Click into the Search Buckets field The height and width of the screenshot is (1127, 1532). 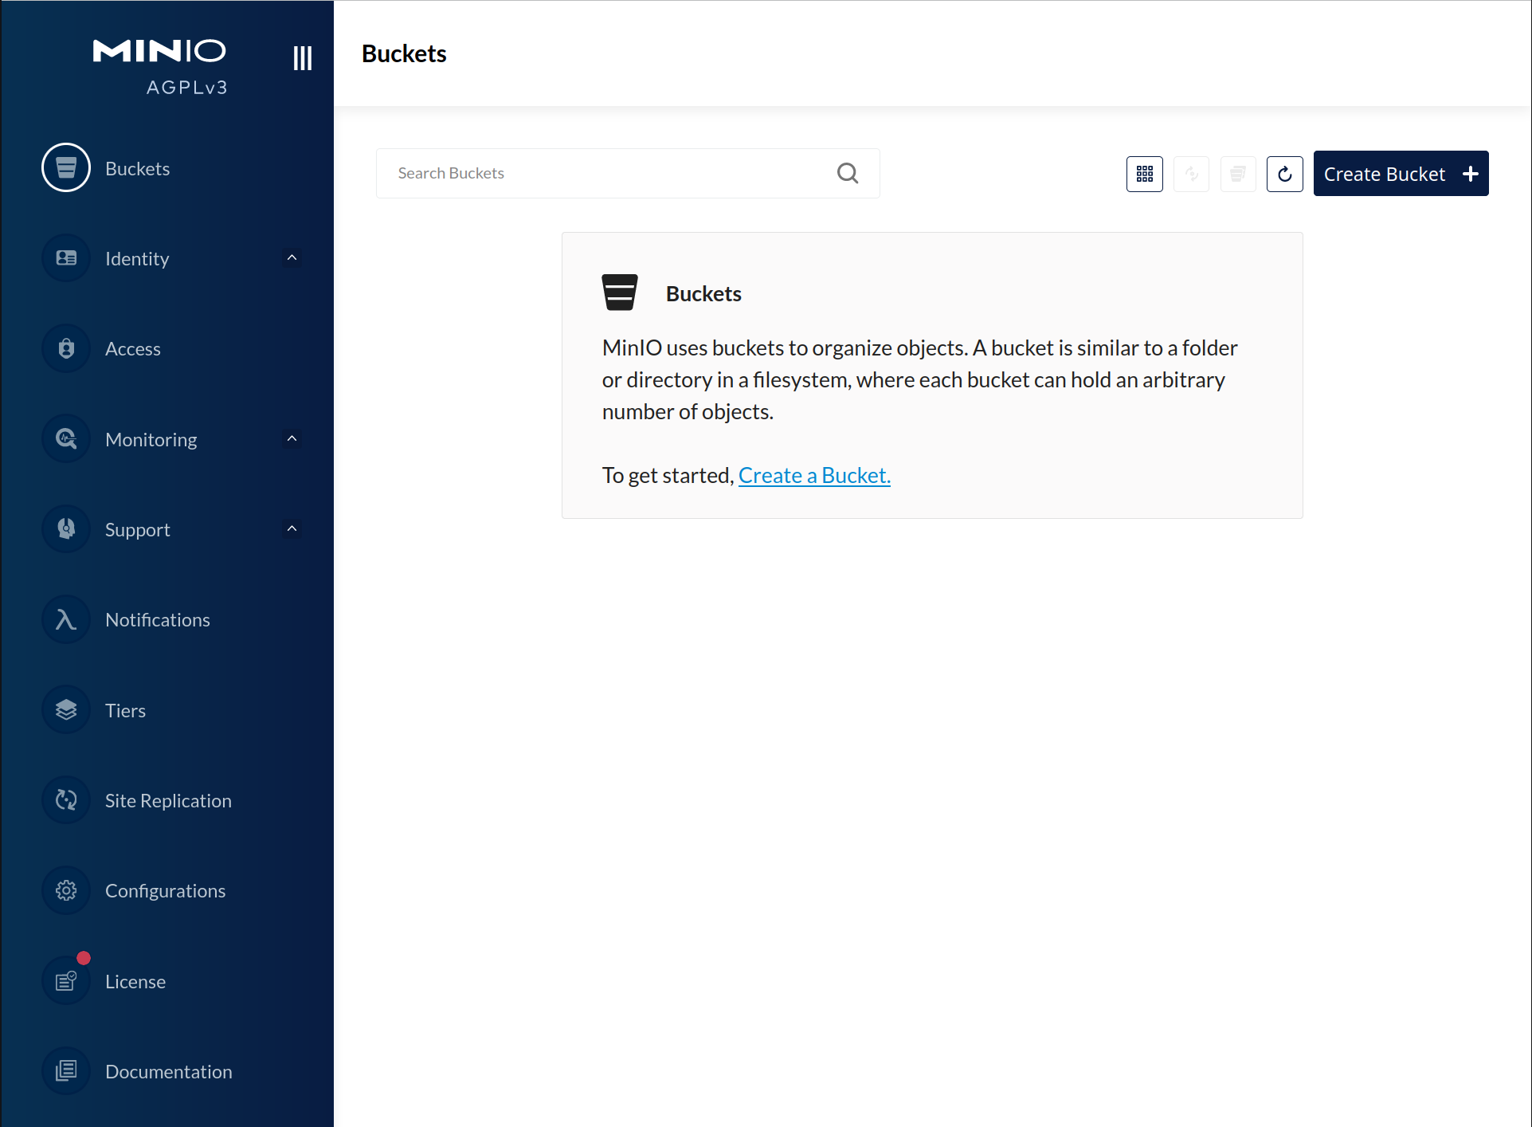tap(605, 173)
